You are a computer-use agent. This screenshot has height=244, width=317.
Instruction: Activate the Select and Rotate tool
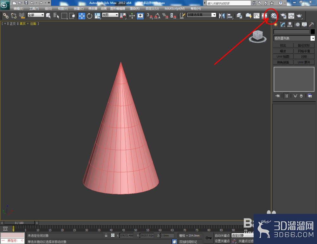pos(89,16)
